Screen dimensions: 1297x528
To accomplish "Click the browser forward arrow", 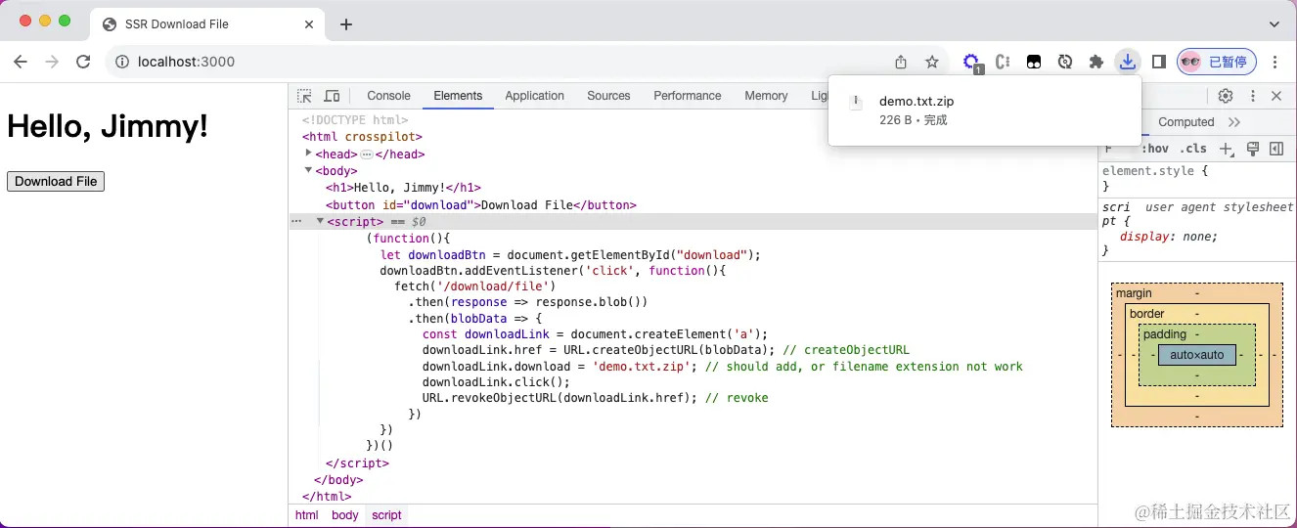I will tap(52, 62).
